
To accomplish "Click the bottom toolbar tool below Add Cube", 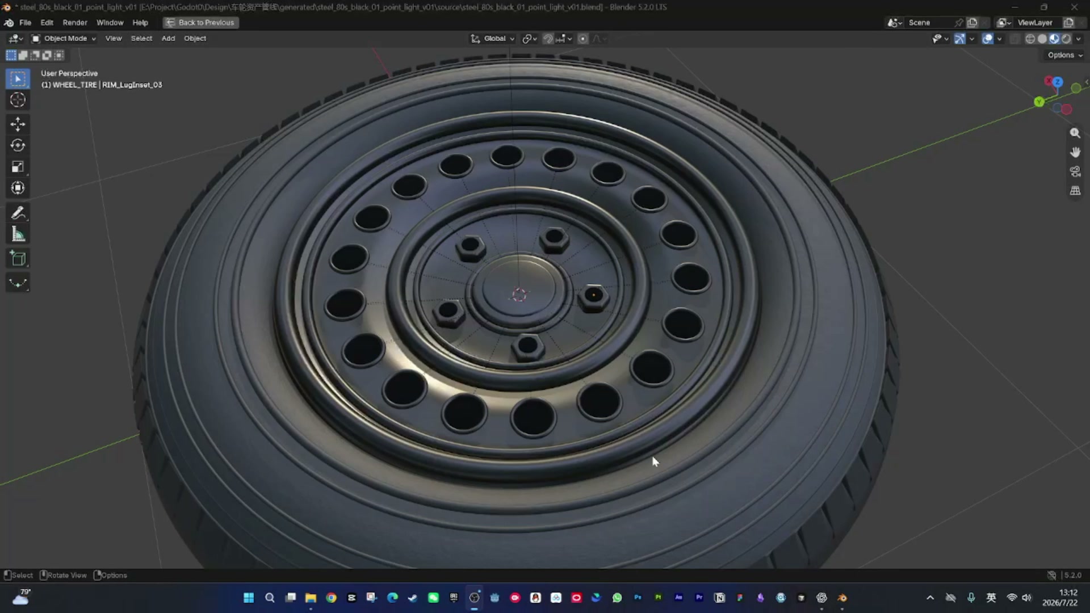I will point(18,283).
